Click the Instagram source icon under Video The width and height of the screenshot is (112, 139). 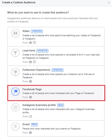[x=34, y=43]
